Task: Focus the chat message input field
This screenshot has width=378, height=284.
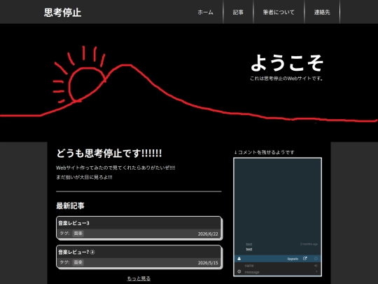Action: click(279, 272)
